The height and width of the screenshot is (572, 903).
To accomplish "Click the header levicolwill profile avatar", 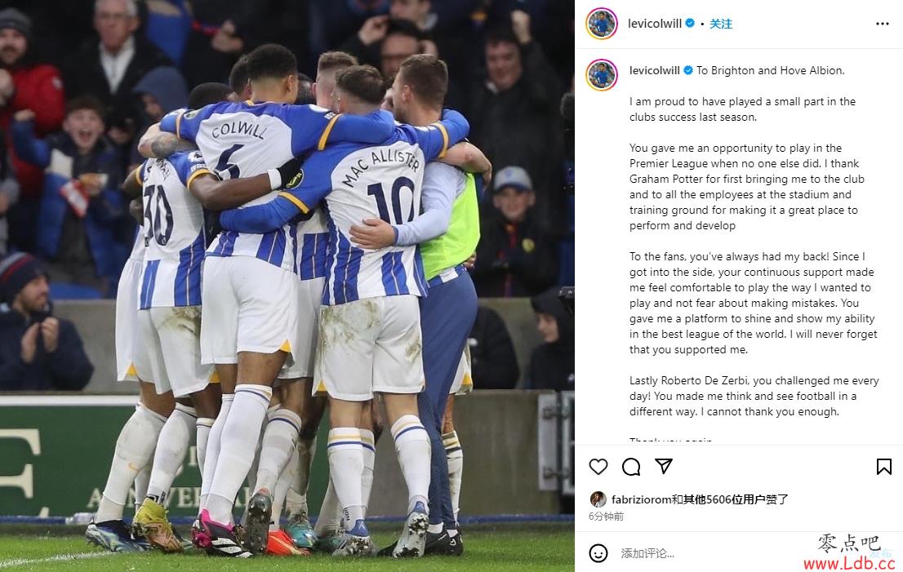I will coord(602,24).
